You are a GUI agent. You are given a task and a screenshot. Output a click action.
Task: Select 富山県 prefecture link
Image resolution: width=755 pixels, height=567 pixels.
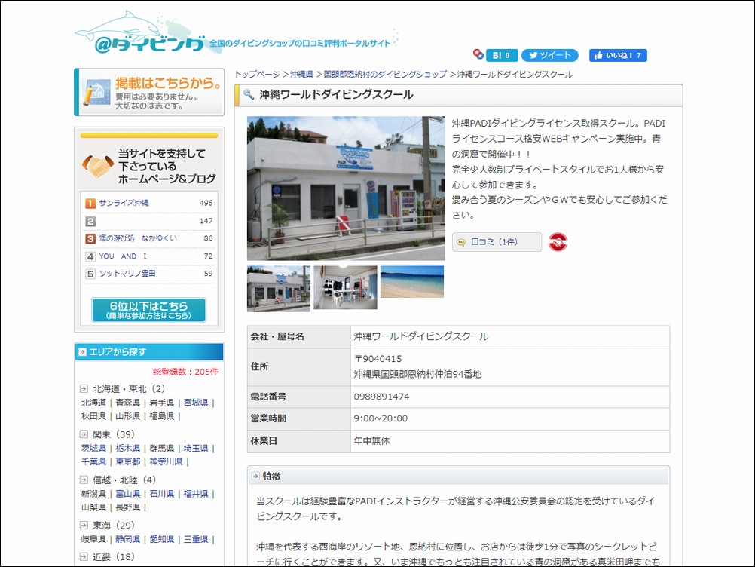click(127, 494)
